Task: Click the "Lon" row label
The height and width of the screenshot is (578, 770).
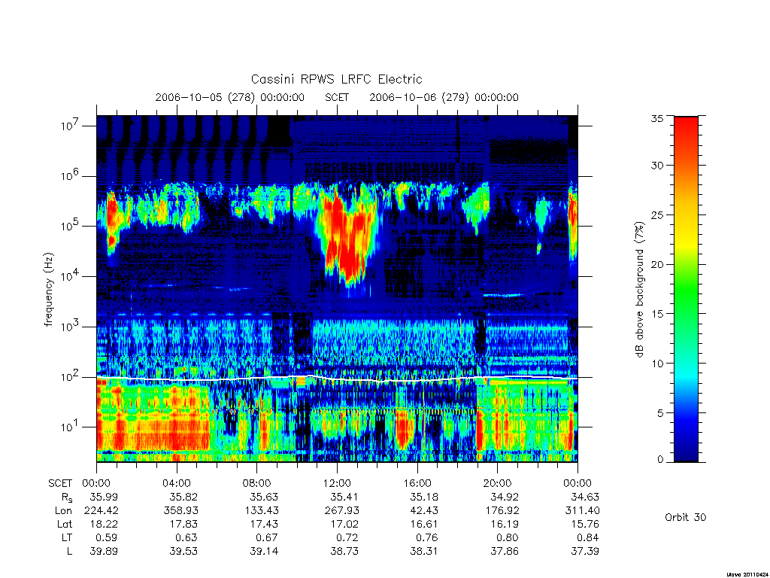Action: [63, 511]
